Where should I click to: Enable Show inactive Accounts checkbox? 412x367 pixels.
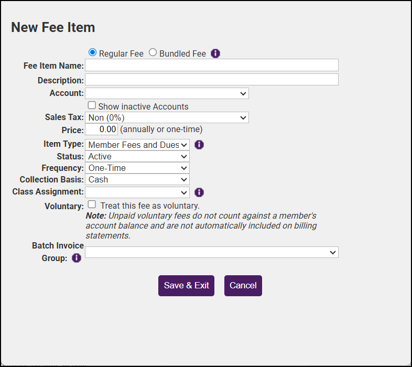tap(92, 105)
